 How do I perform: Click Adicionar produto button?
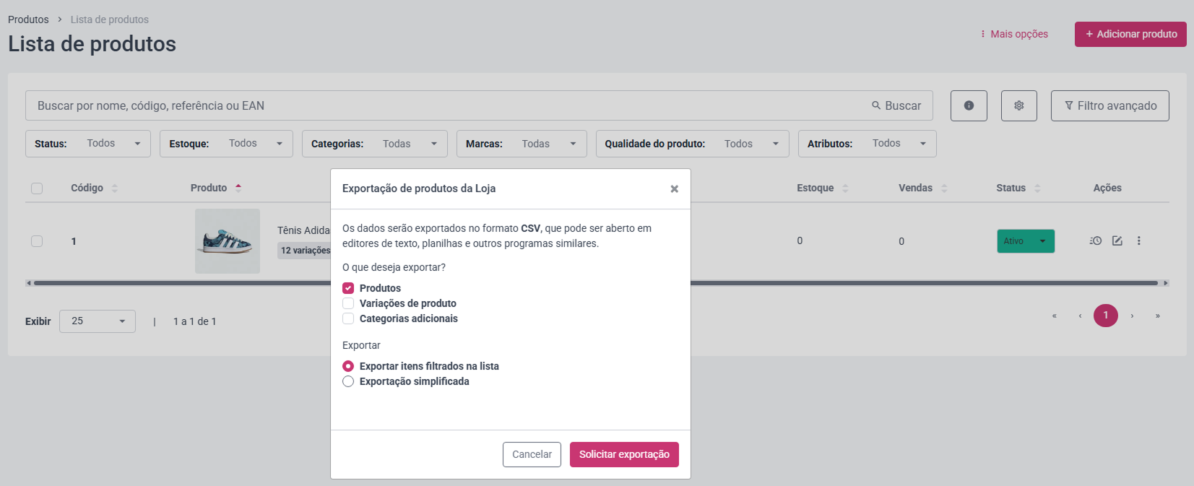pyautogui.click(x=1130, y=34)
